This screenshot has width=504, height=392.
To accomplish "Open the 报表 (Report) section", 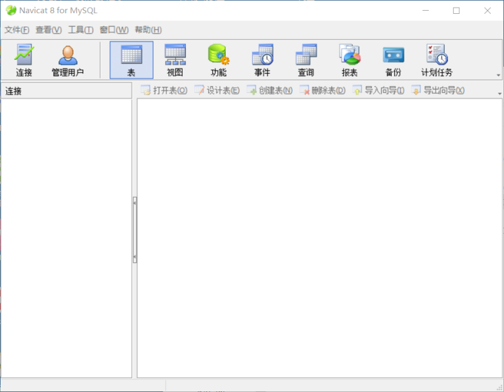I will 350,60.
